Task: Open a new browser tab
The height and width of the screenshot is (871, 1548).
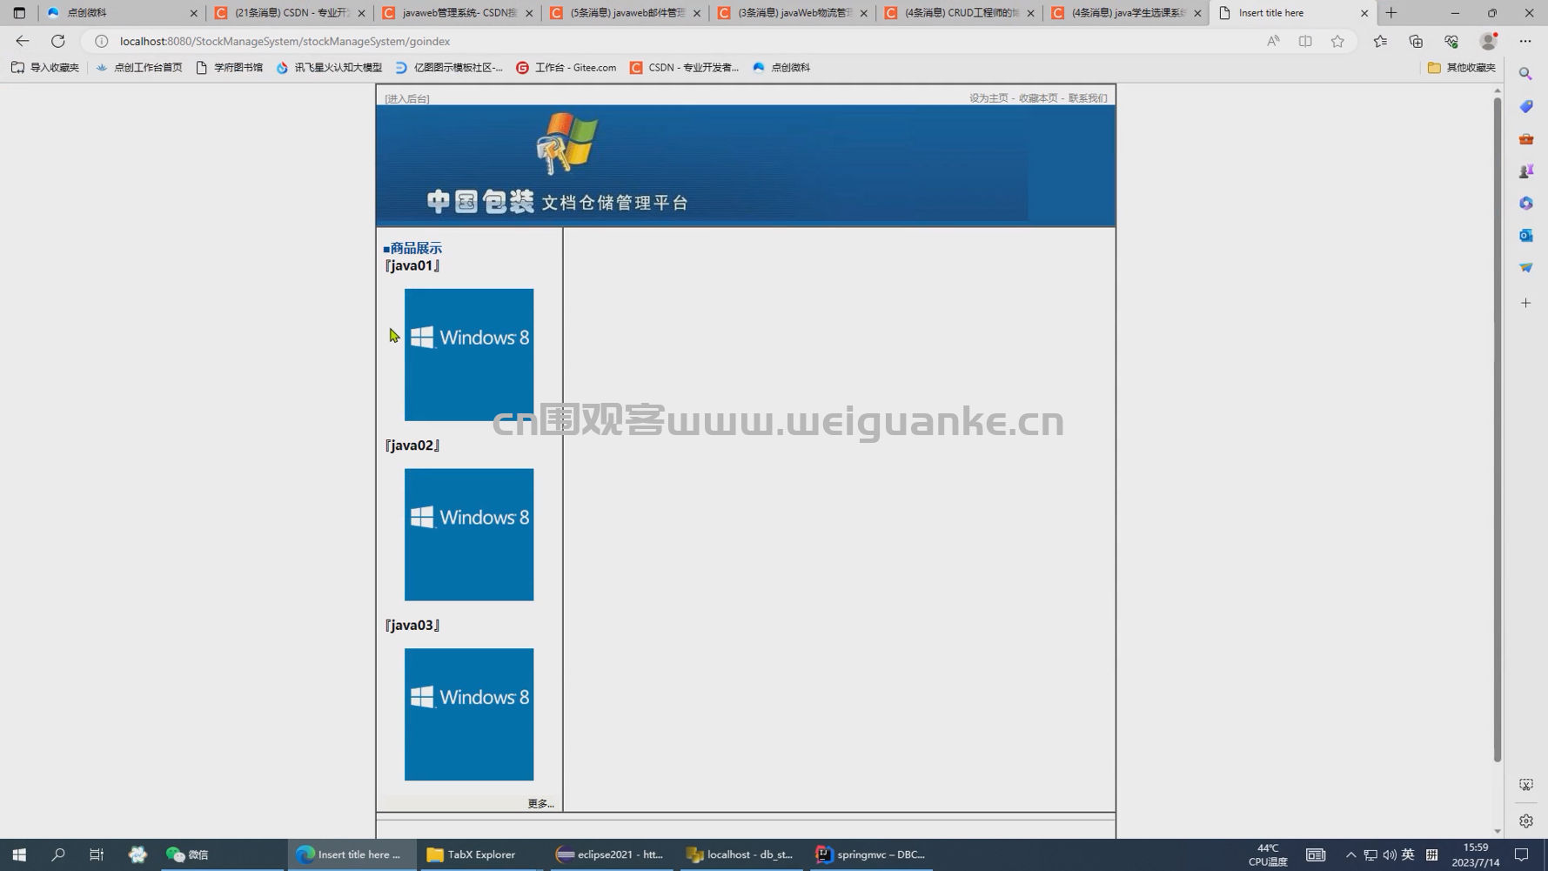Action: (x=1391, y=13)
